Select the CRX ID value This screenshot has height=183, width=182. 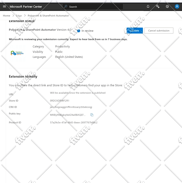click(71, 107)
